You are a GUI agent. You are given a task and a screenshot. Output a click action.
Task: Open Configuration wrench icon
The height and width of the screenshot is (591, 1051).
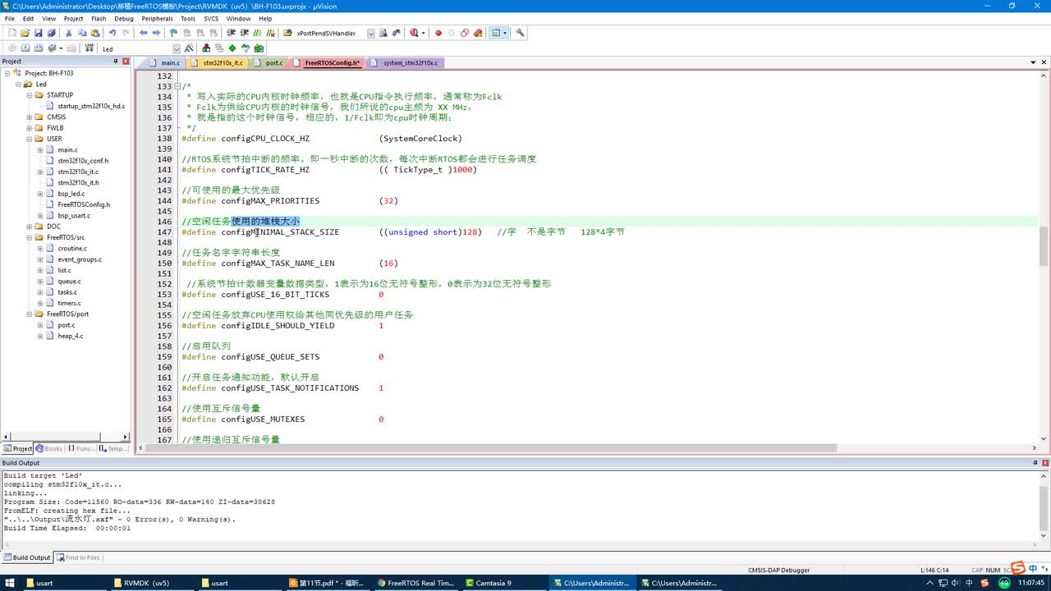[x=520, y=33]
